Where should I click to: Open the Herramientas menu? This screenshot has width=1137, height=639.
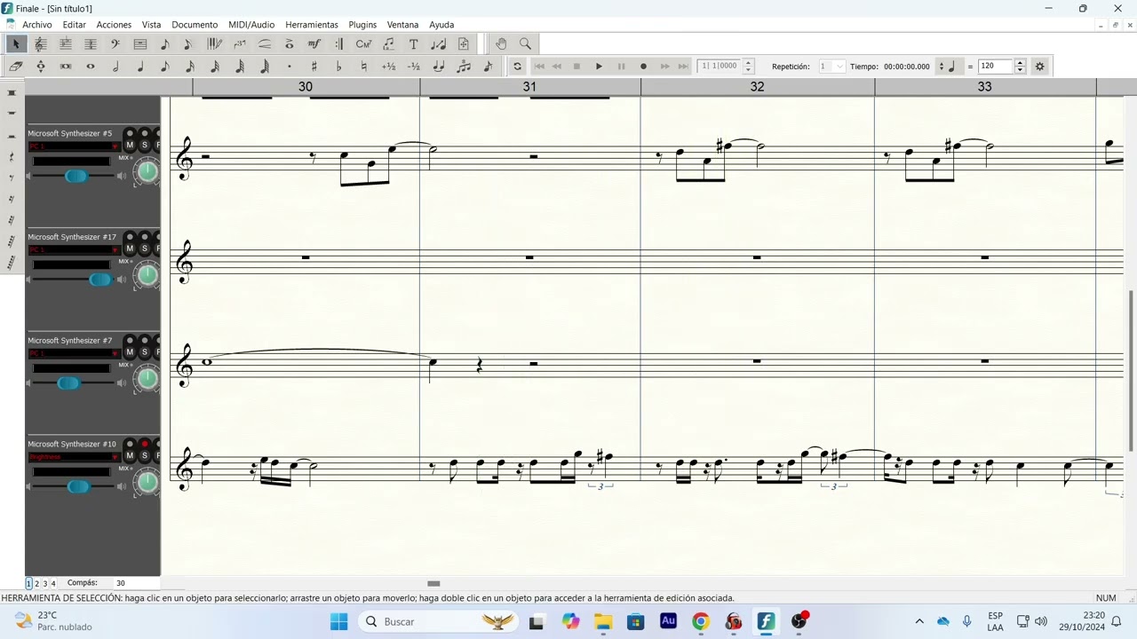(312, 25)
